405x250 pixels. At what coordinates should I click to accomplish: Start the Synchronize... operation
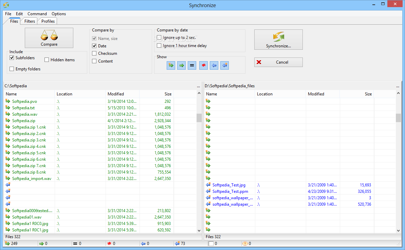click(x=278, y=39)
